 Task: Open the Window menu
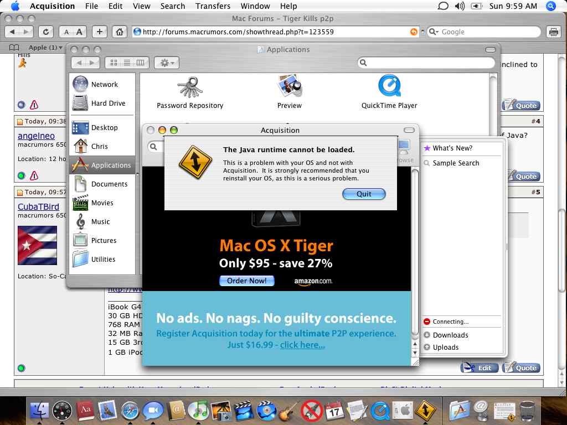coord(255,6)
